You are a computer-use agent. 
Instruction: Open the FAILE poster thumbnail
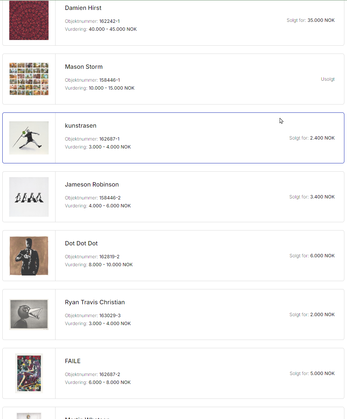pos(29,373)
